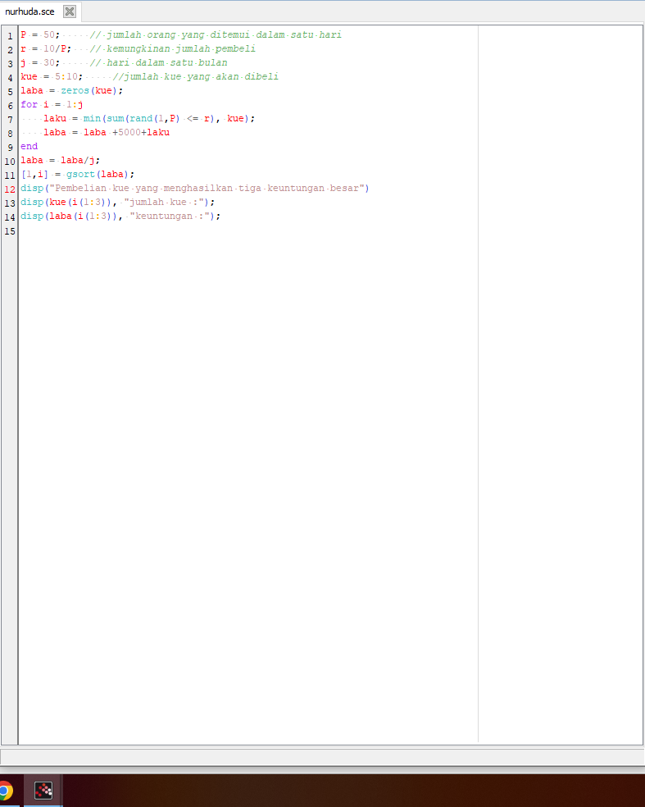Open Chrome from the taskbar
This screenshot has width=645, height=807.
[6, 791]
